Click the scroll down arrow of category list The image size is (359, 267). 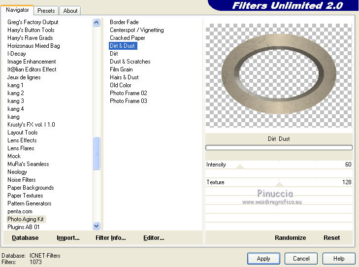[97, 226]
